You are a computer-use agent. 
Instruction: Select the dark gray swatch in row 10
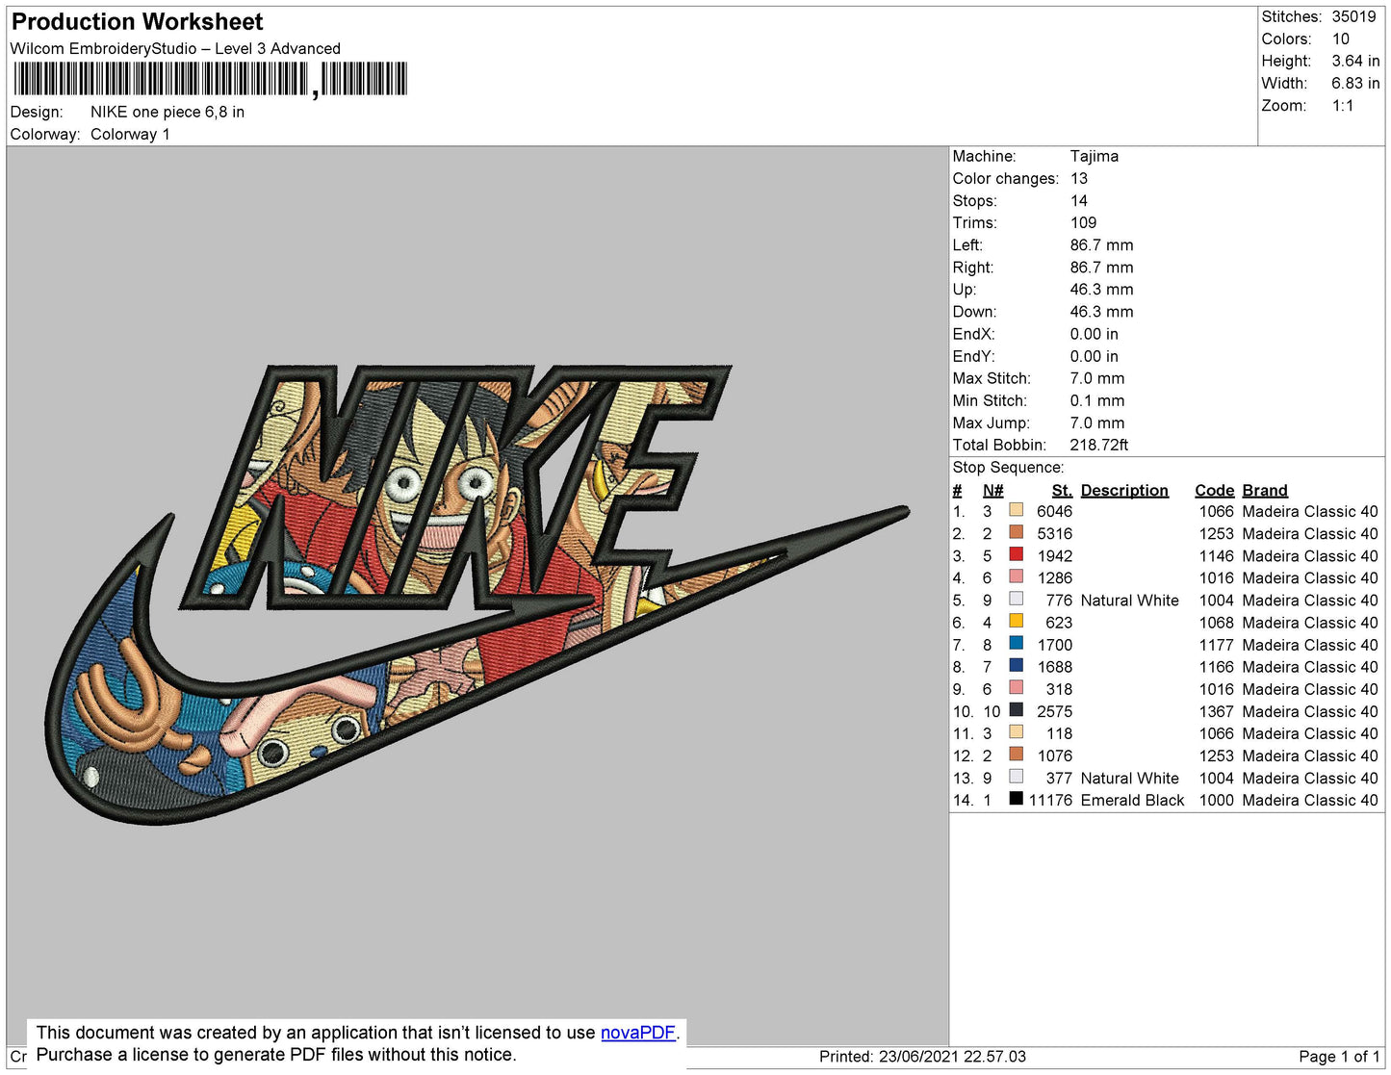[x=1016, y=710]
